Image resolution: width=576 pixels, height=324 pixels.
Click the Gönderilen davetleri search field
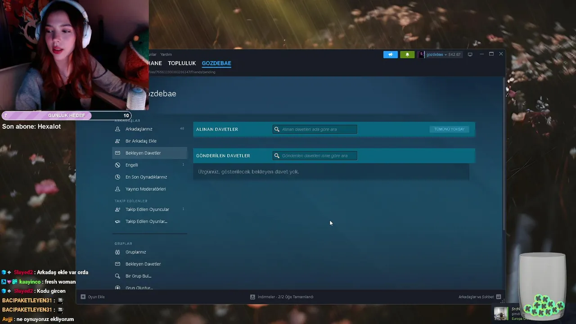[x=315, y=156]
